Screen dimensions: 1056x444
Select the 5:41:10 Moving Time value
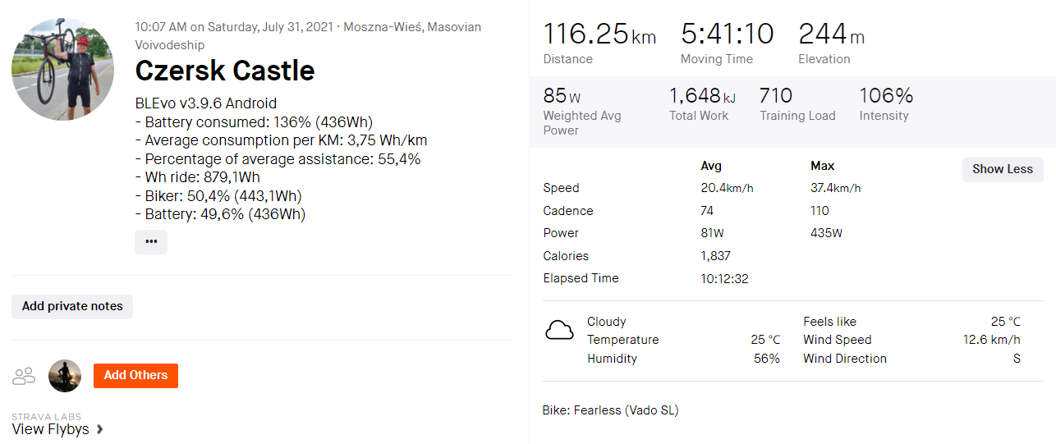pos(727,34)
